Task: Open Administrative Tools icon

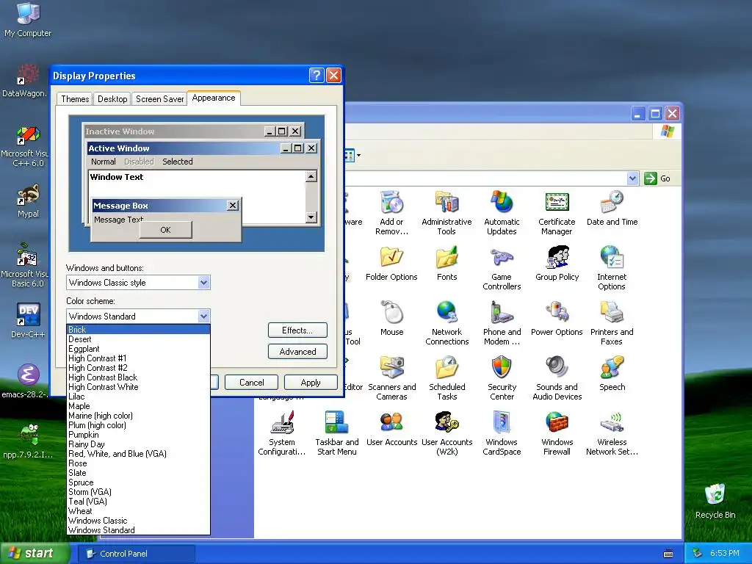Action: tap(446, 212)
